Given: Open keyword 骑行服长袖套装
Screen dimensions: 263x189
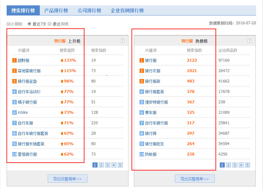Looking at the screenshot, I should (31, 144).
